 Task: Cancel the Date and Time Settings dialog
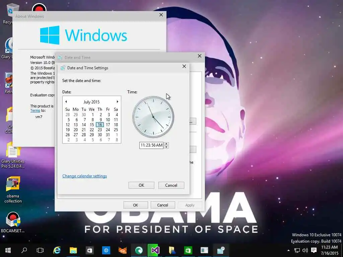171,185
